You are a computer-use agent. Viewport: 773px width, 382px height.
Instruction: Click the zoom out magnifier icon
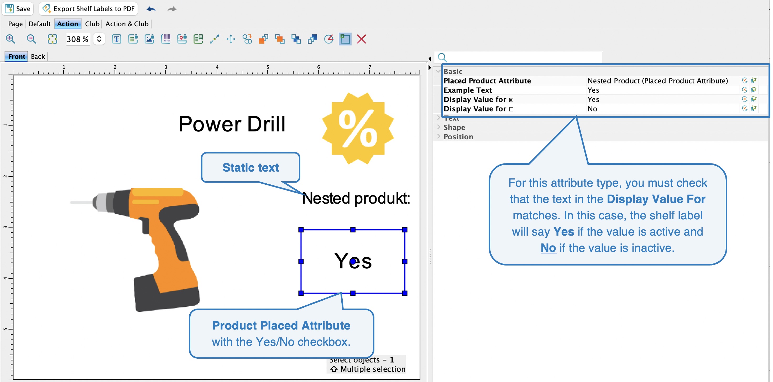tap(32, 39)
